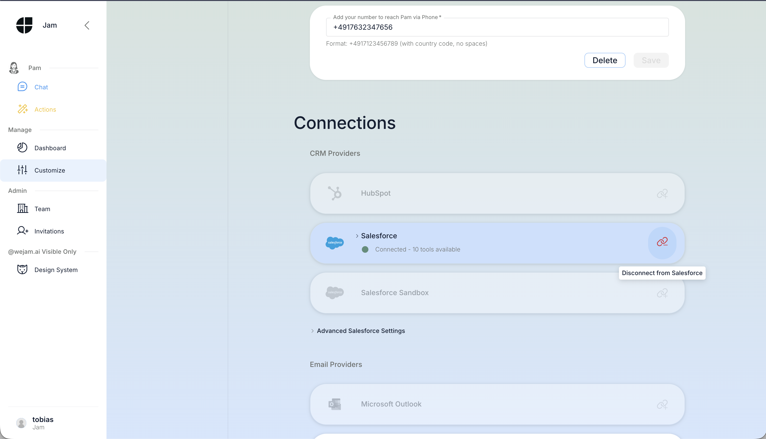Image resolution: width=766 pixels, height=439 pixels.
Task: Click the Pam section label
Action: point(35,68)
